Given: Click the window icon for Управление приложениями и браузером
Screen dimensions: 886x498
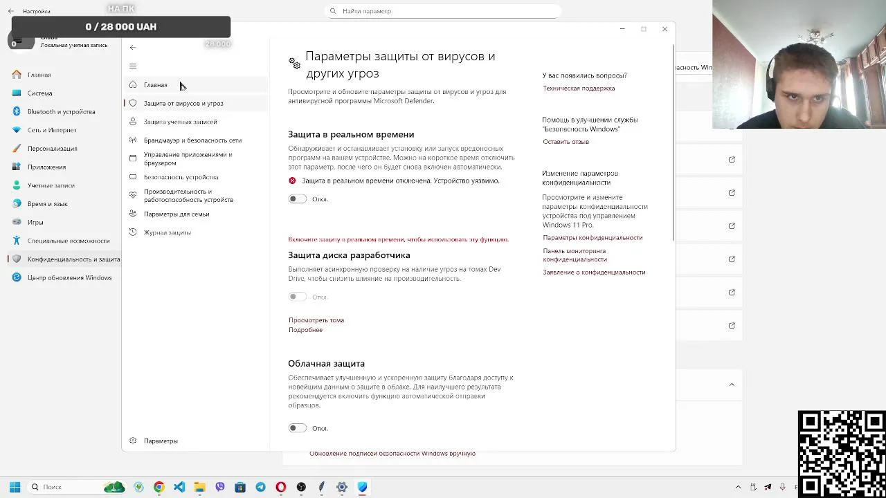Looking at the screenshot, I should coord(133,158).
